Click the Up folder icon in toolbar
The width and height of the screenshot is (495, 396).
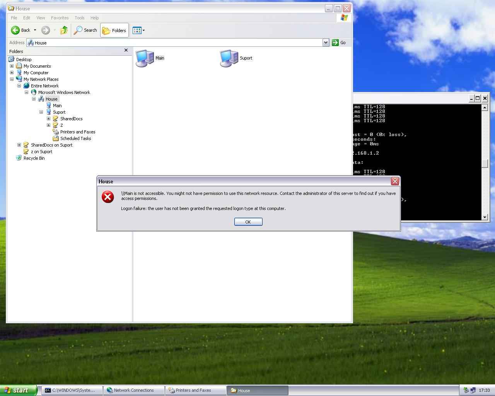64,30
